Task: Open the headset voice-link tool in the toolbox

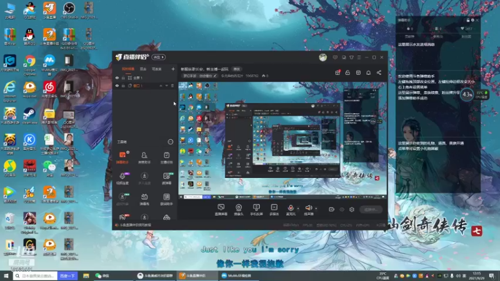Action: click(122, 179)
